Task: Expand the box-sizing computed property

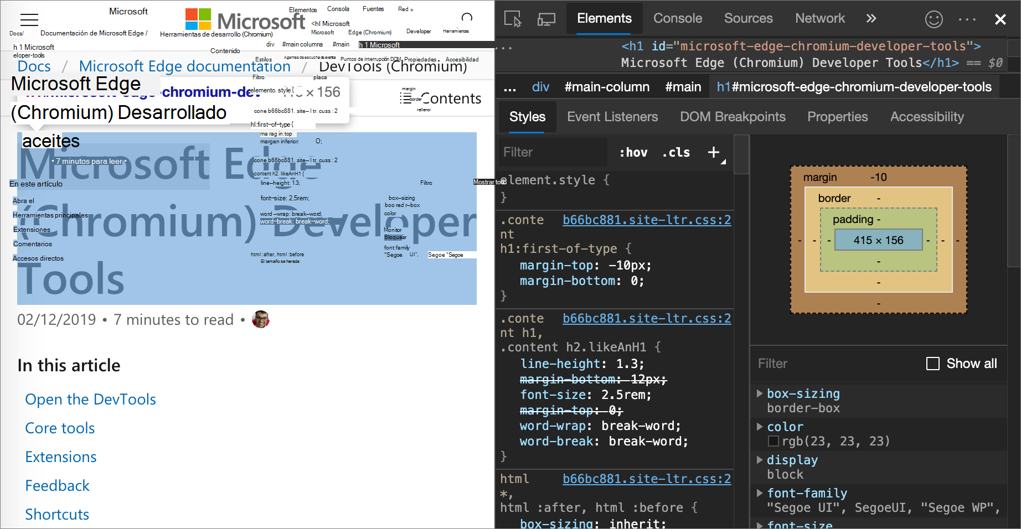Action: (x=760, y=393)
